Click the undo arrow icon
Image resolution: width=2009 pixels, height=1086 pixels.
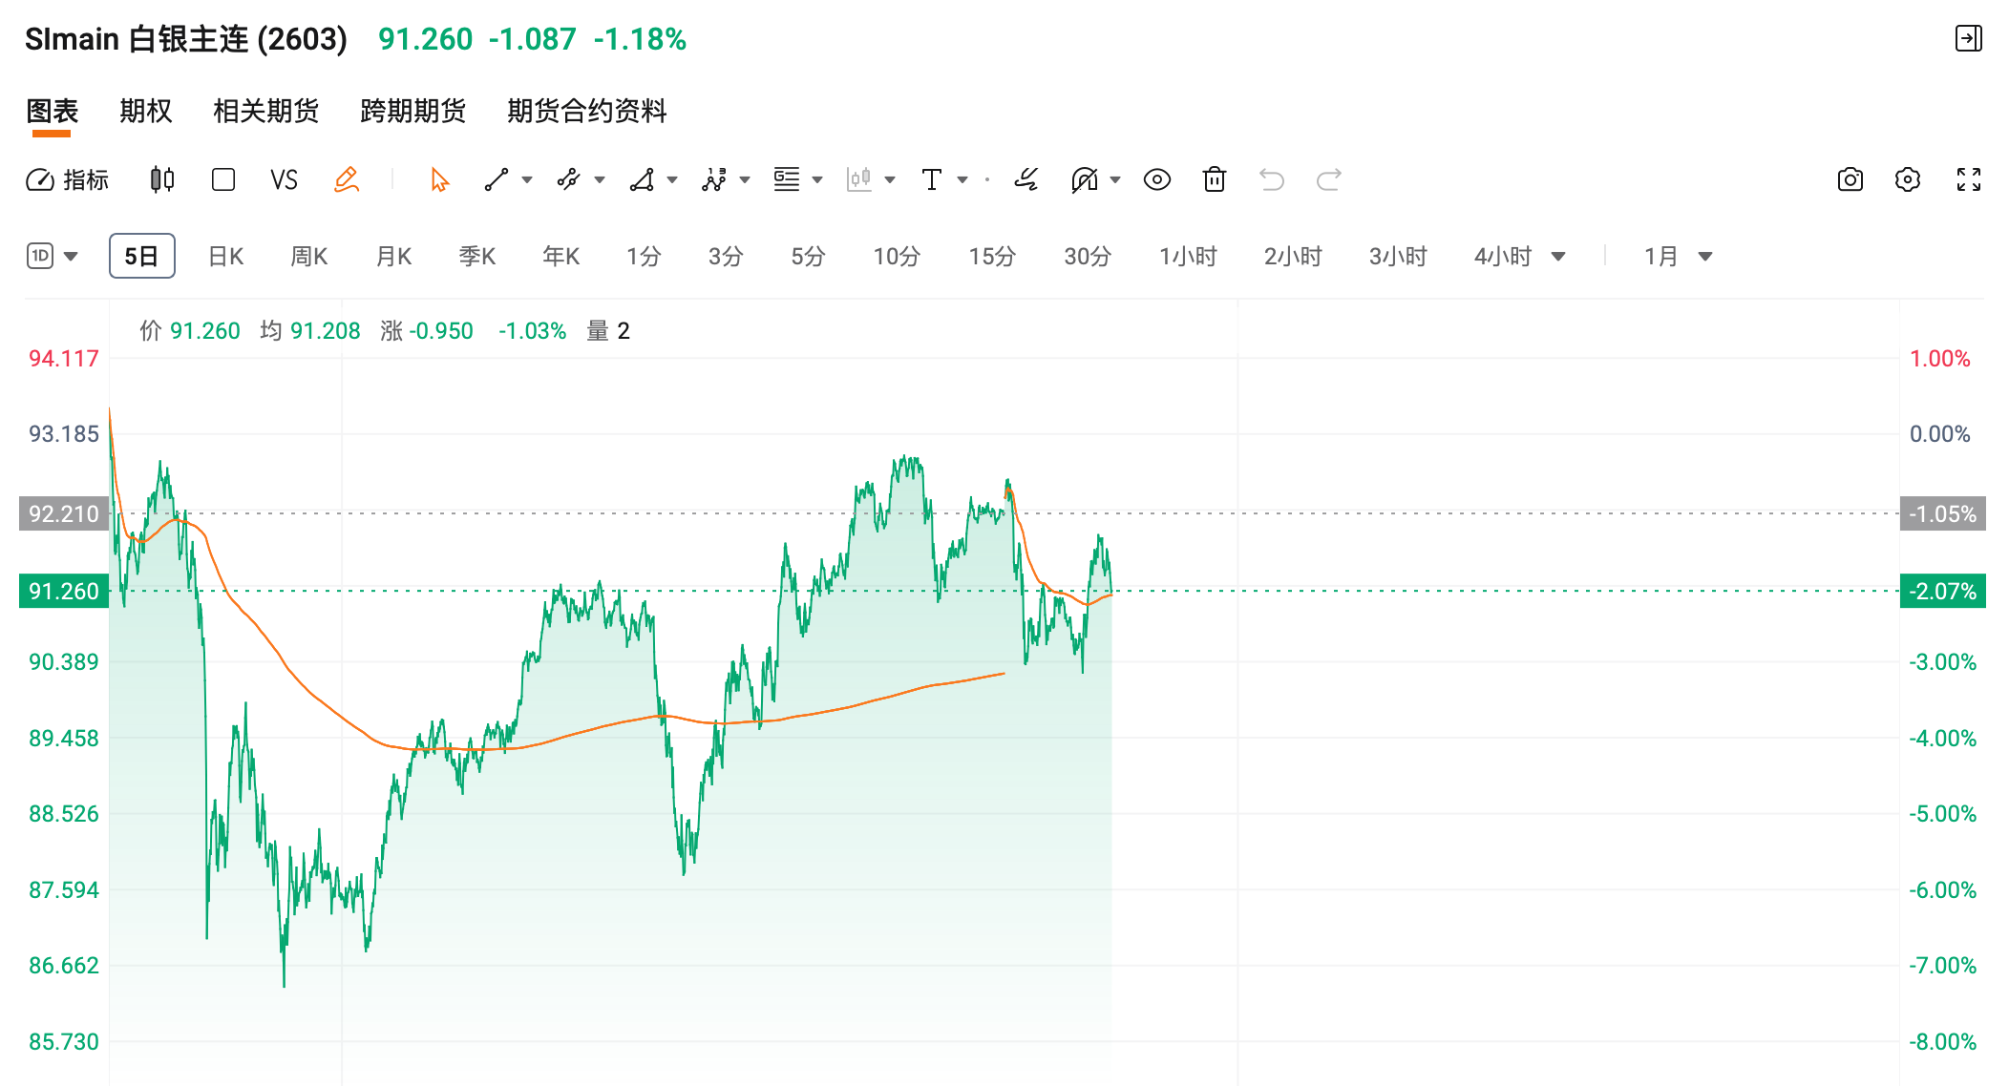pos(1272,179)
